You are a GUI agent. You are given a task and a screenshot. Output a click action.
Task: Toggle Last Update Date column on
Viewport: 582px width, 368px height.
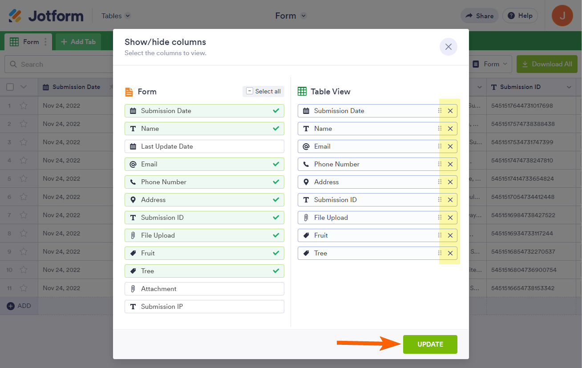click(x=204, y=146)
